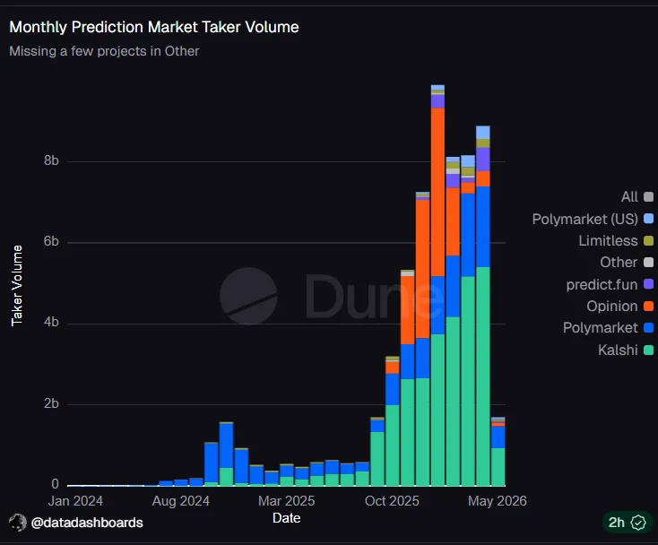
Task: Select the 'All' legend label
Action: (x=629, y=197)
